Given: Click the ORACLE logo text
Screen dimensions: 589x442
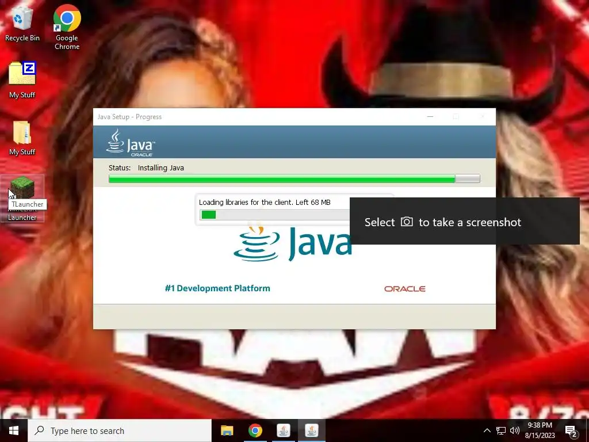Looking at the screenshot, I should point(404,289).
